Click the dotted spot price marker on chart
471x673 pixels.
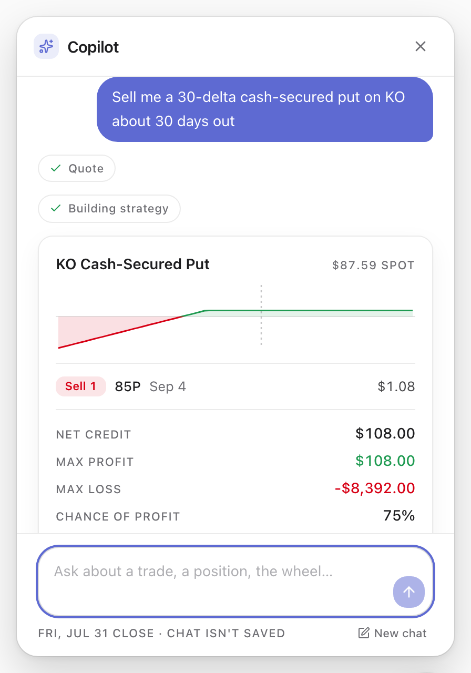261,315
